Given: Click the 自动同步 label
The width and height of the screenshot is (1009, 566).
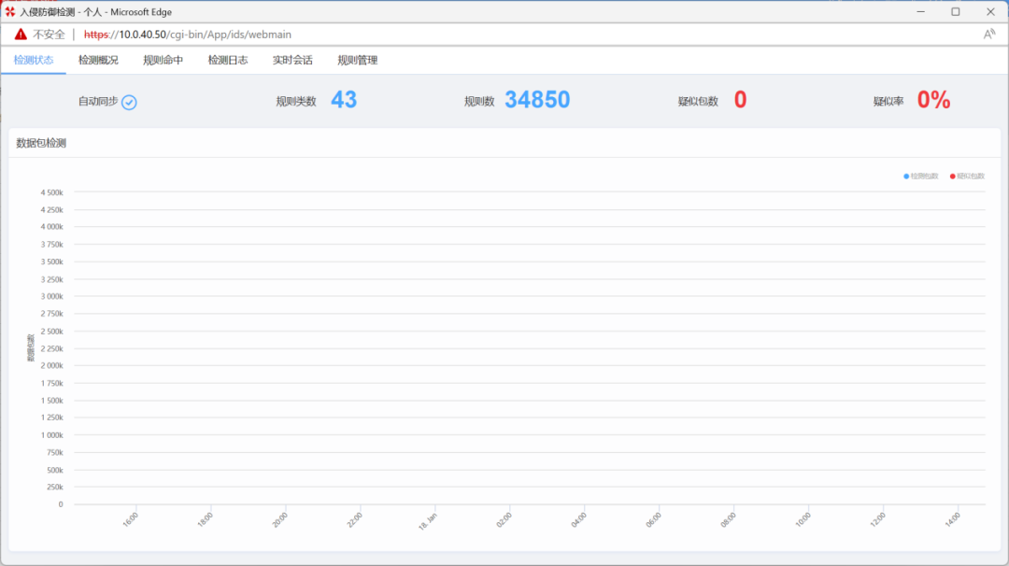Looking at the screenshot, I should tap(98, 102).
